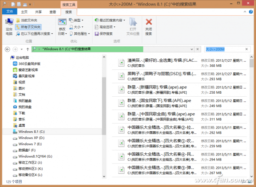The width and height of the screenshot is (256, 187).
Task: Select 移动工作区2 (J:) drive
Action: pos(27,163)
